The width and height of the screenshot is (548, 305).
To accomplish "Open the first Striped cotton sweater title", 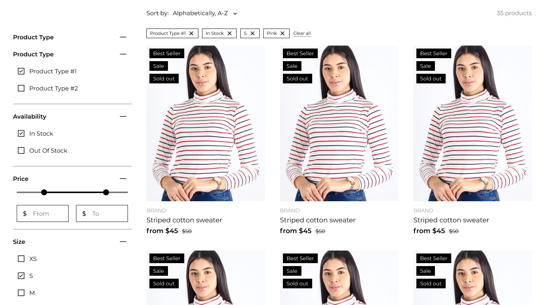I will click(184, 220).
